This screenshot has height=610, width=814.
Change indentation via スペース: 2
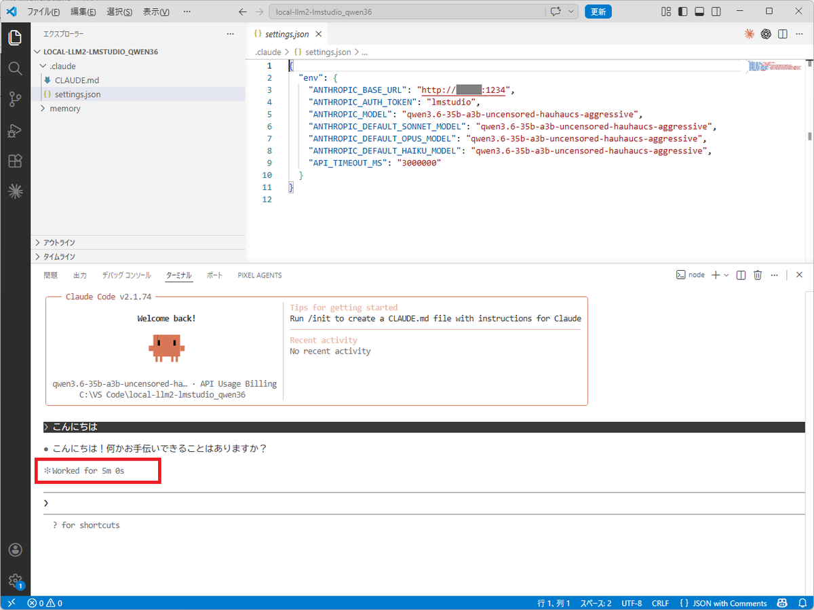point(594,603)
